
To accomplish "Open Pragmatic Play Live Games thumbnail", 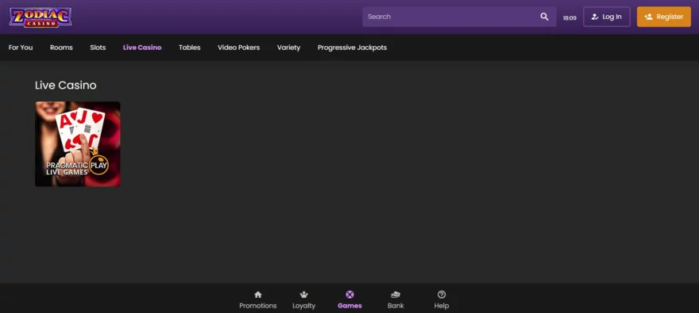I will coord(78,144).
